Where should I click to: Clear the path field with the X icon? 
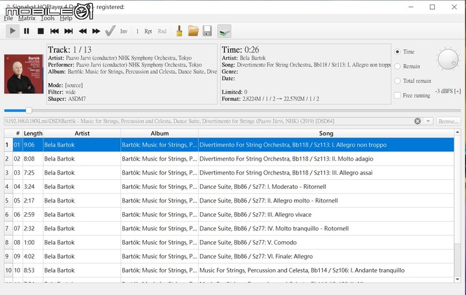417,121
